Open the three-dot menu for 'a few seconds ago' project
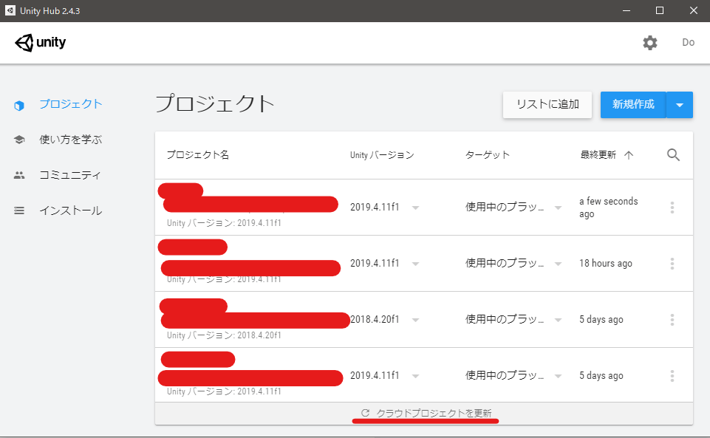The image size is (710, 438). 672,208
